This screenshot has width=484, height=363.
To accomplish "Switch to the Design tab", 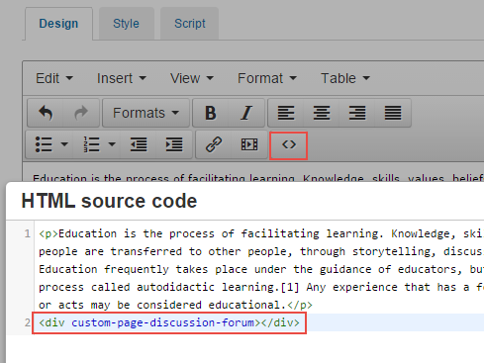I will (x=58, y=24).
